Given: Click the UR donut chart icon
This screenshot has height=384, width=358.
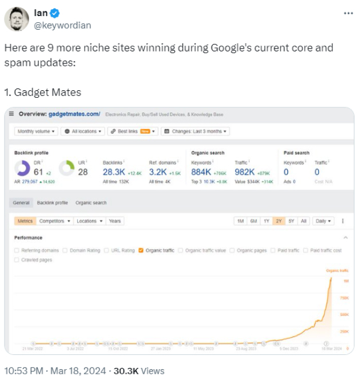Looking at the screenshot, I should [66, 168].
